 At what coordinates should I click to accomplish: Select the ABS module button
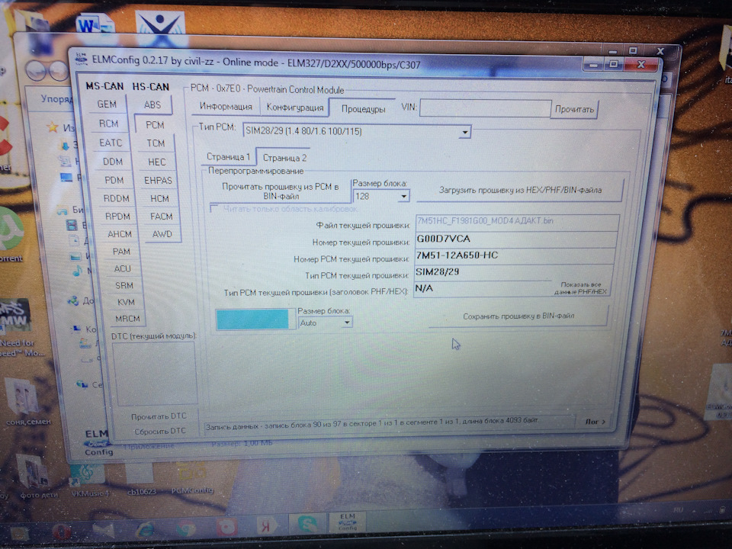[x=152, y=104]
